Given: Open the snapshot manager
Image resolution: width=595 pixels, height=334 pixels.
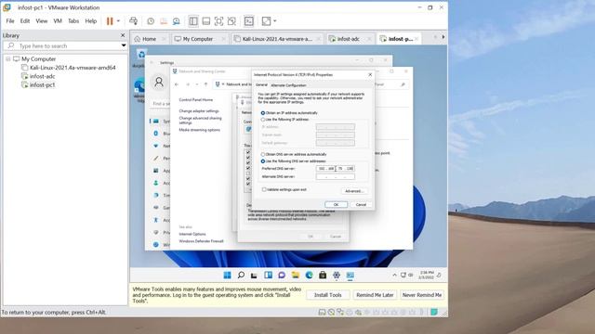Looking at the screenshot, I should coord(176,21).
